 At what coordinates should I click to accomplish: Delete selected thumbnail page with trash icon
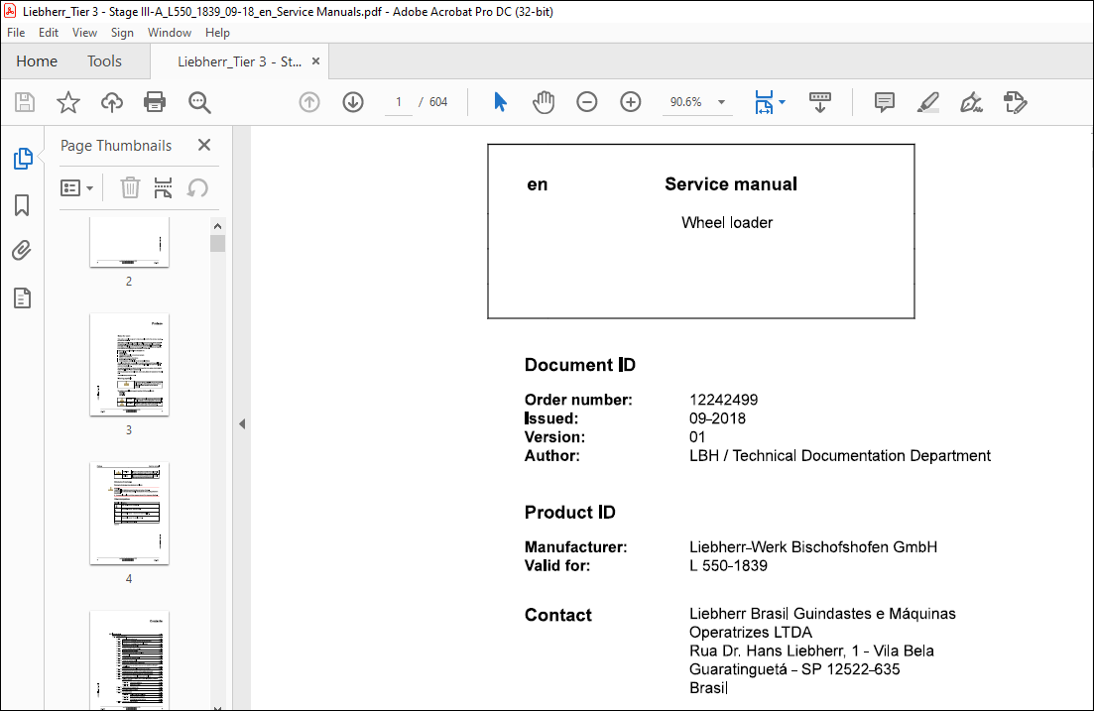click(130, 187)
